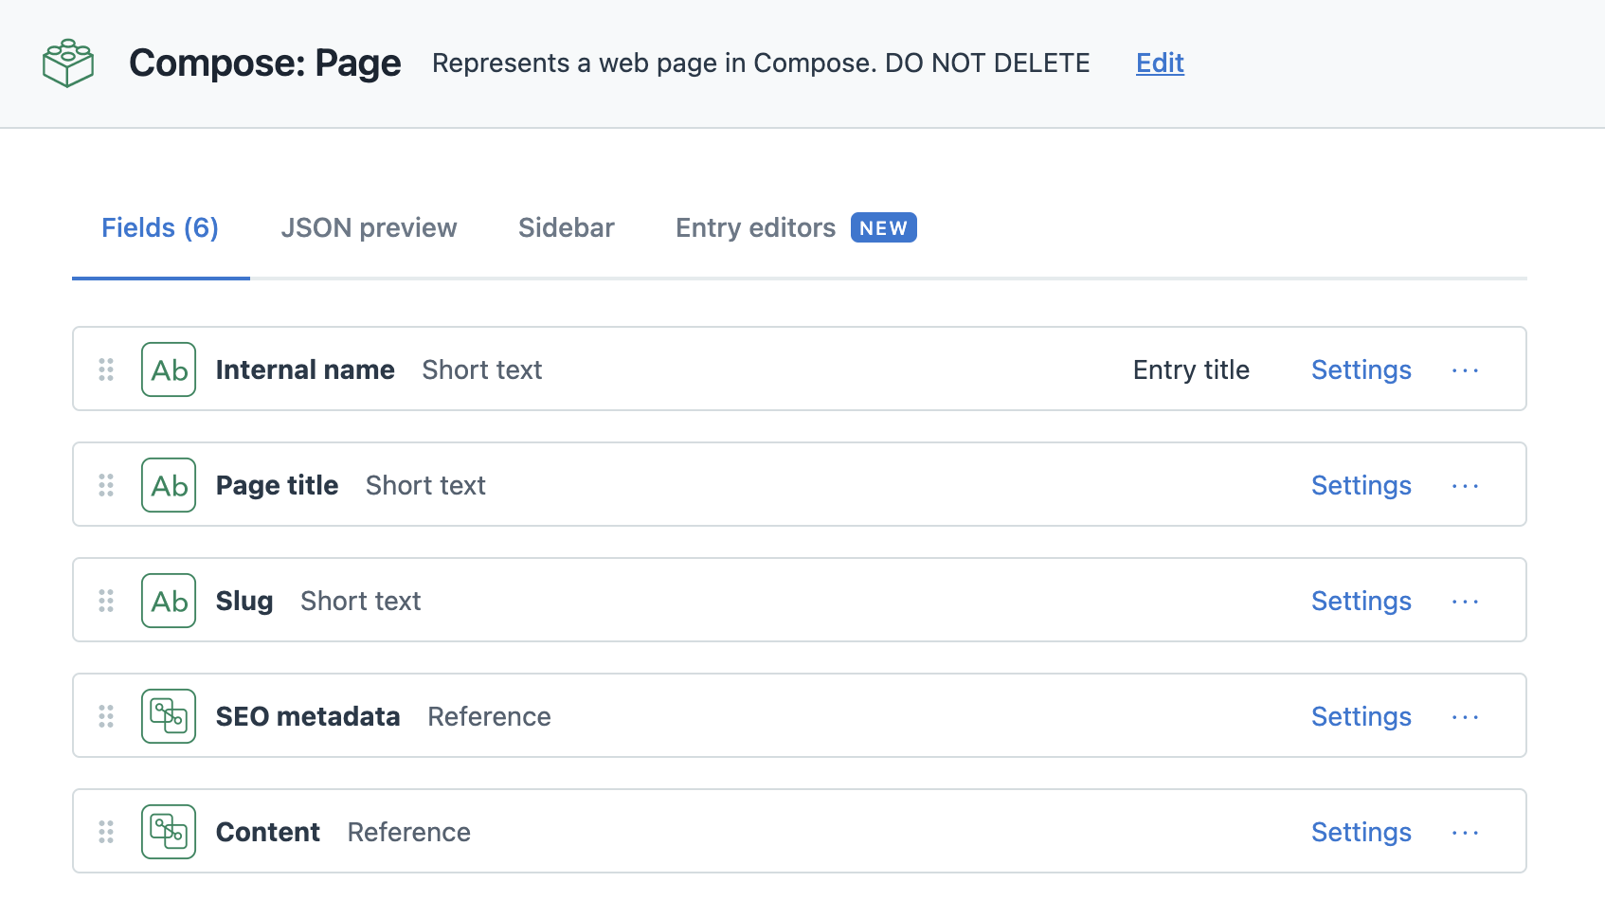The image size is (1605, 900).
Task: Grab the Content field drag handle
Action: pyautogui.click(x=106, y=832)
